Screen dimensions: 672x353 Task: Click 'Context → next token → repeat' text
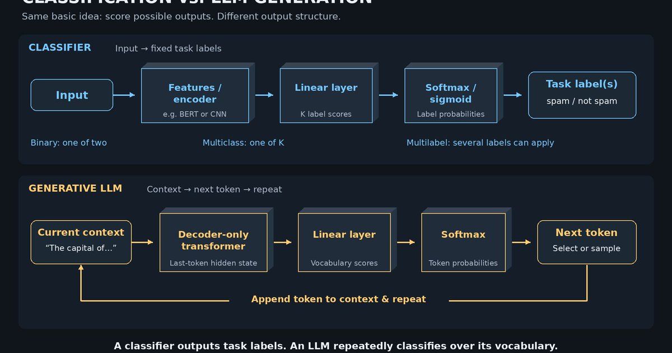pyautogui.click(x=214, y=189)
